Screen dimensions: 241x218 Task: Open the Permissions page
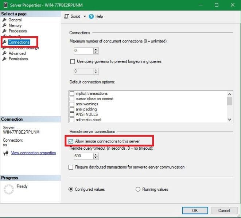pos(18,59)
